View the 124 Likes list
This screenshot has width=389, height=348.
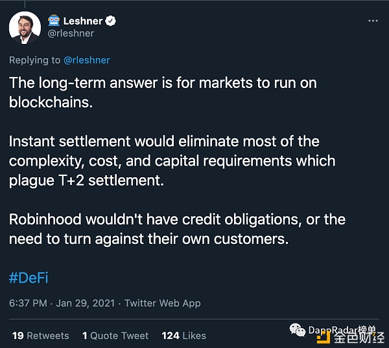pyautogui.click(x=183, y=336)
